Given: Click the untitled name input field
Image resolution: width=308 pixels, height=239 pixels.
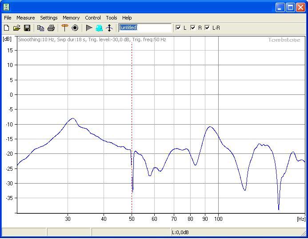Looking at the screenshot, I should (144, 28).
